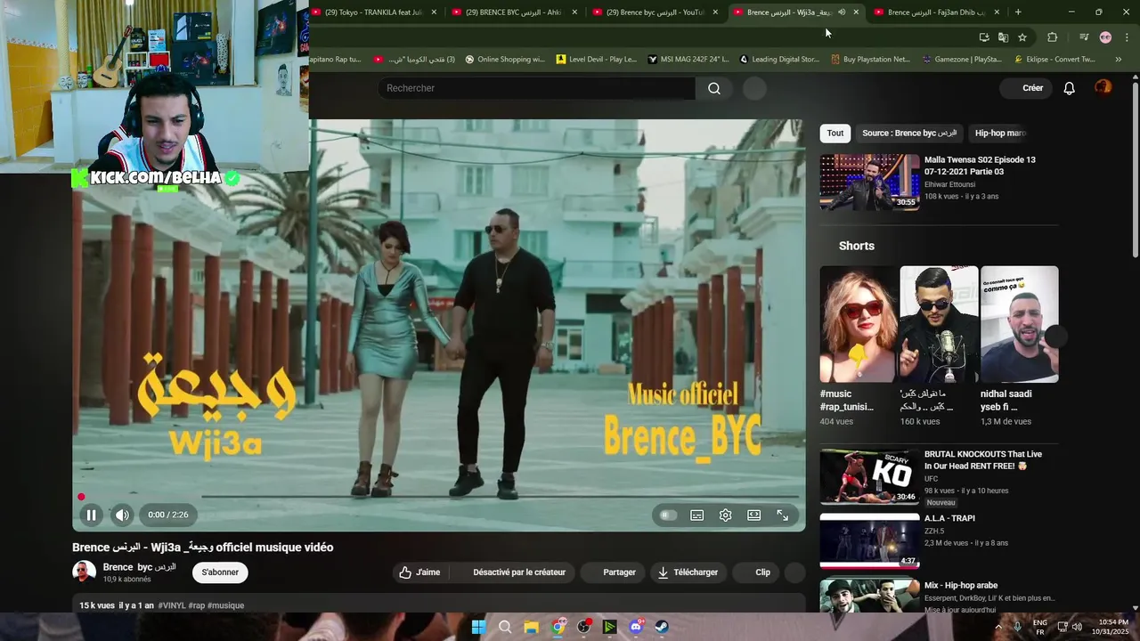Open the more actions circle beside Clip
This screenshot has height=641, width=1140.
795,572
